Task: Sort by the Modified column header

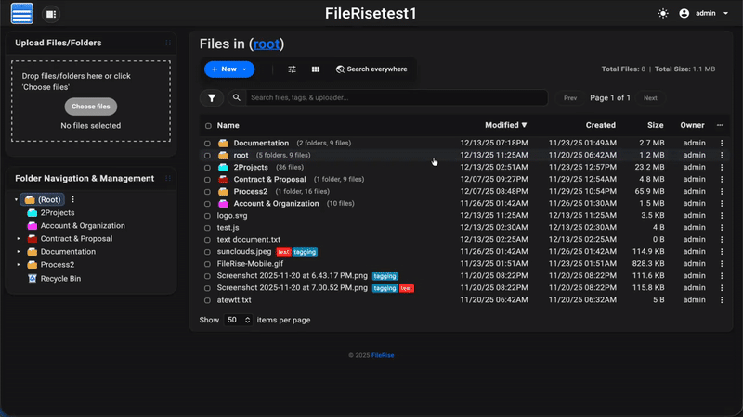Action: coord(505,125)
